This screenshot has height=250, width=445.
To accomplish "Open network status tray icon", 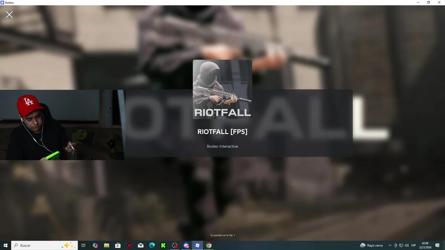I will 401,245.
